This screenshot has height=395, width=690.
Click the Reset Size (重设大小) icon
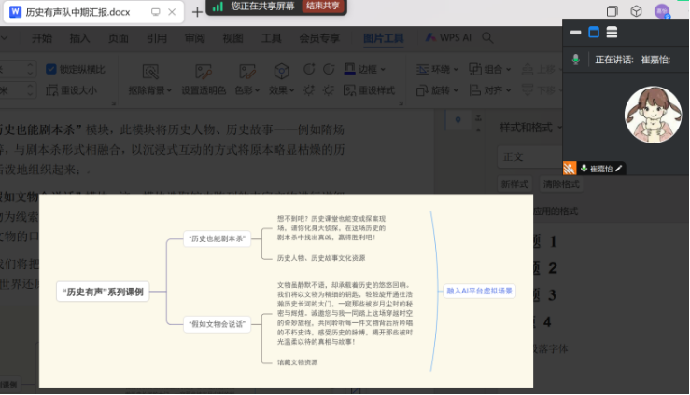pyautogui.click(x=51, y=90)
